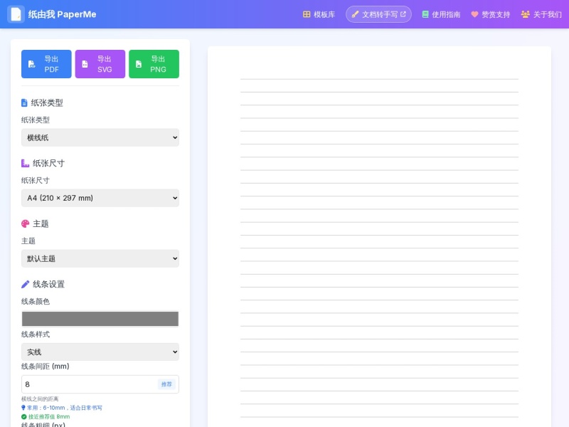Click the 模板库 grid icon
The height and width of the screenshot is (427, 569).
click(x=307, y=14)
